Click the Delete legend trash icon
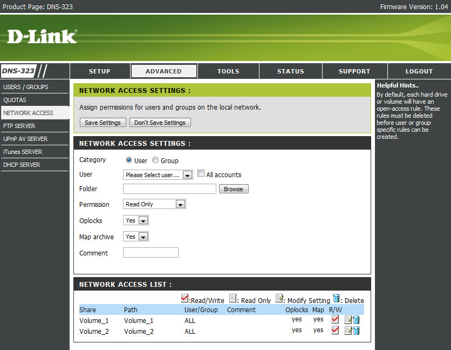Viewport: 451px width, 350px height. pyautogui.click(x=336, y=298)
